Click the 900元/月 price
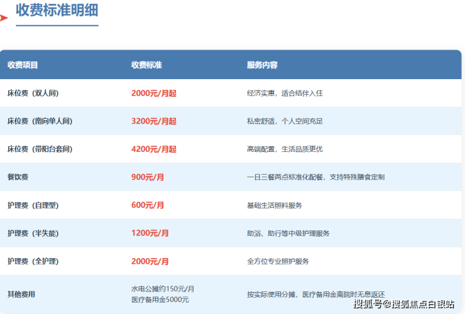 (148, 177)
